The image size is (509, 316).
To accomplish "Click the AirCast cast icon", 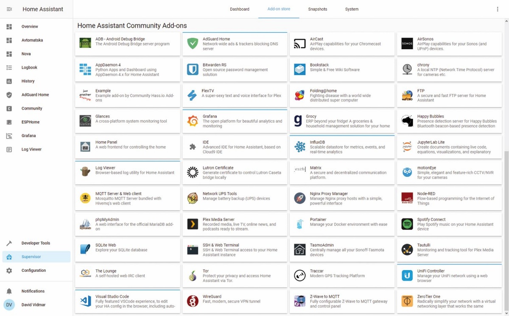I will [x=300, y=43].
